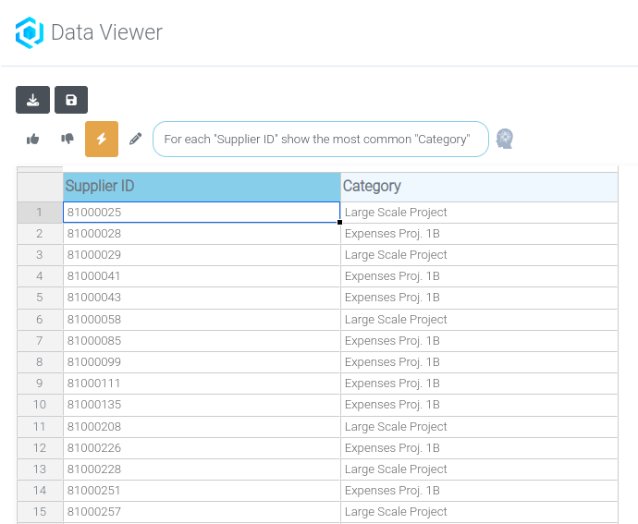Click the download data button
The height and width of the screenshot is (524, 638).
[32, 100]
